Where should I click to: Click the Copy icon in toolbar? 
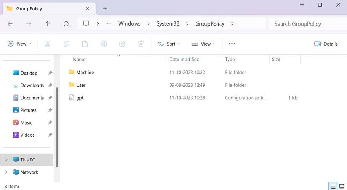pos(66,44)
